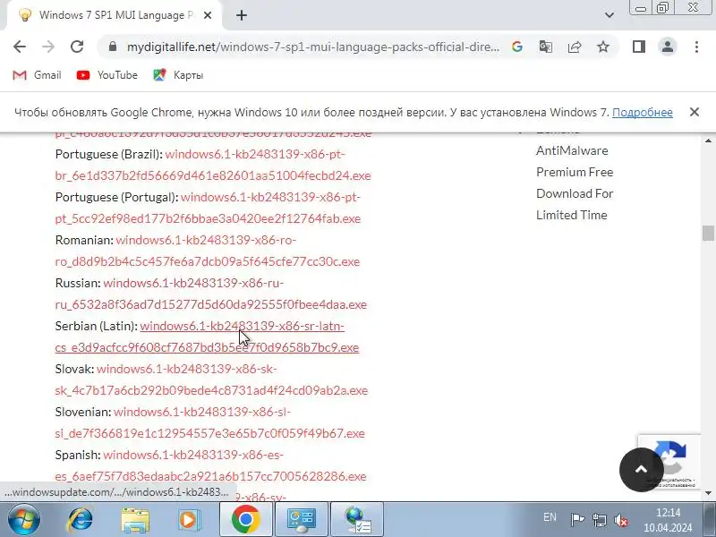Open the Windows Start menu

point(24,519)
